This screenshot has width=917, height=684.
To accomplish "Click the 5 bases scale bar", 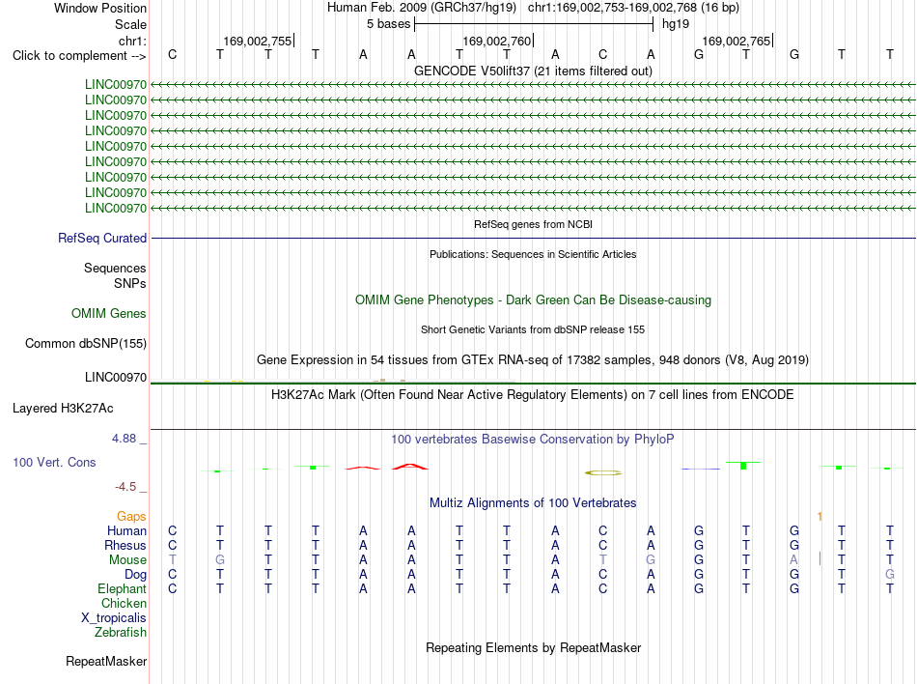I will [534, 24].
